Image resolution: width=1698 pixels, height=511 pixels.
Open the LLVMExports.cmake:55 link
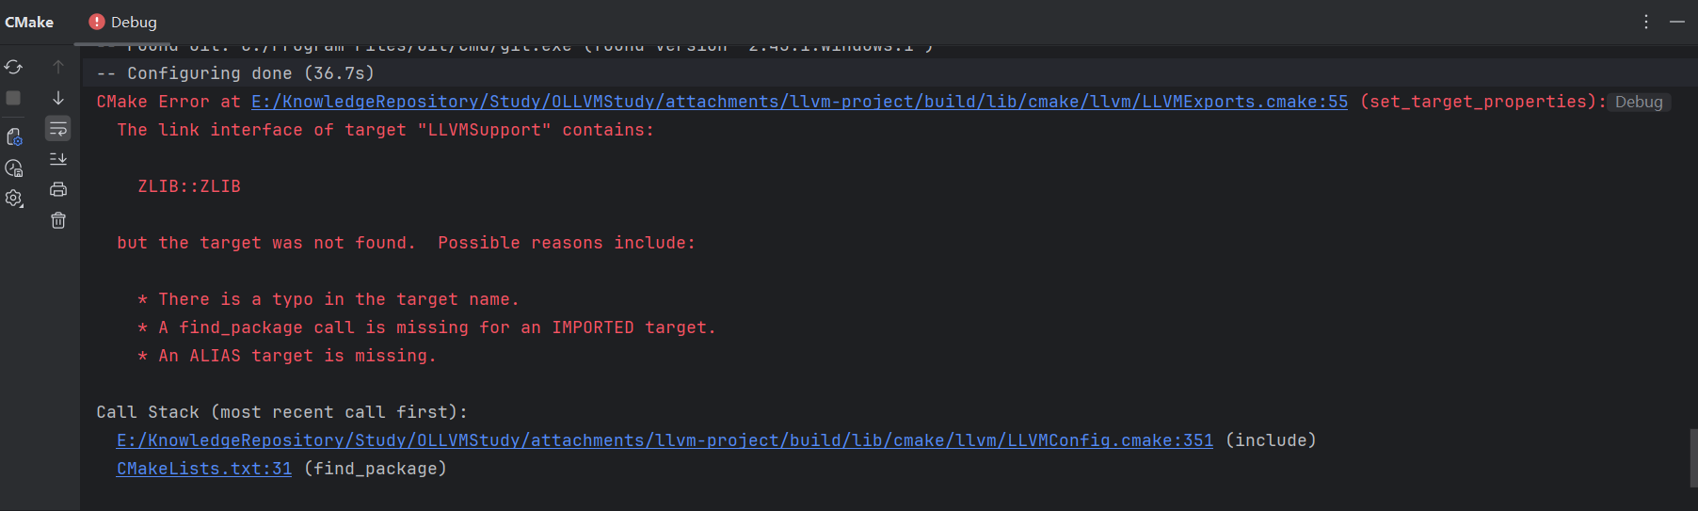(799, 102)
